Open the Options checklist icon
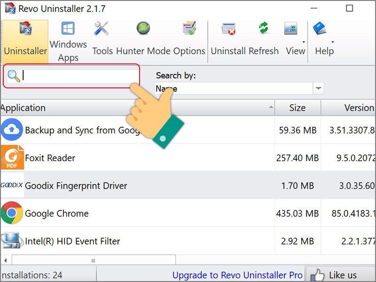Viewport: 376px width, 282px height. 189,29
